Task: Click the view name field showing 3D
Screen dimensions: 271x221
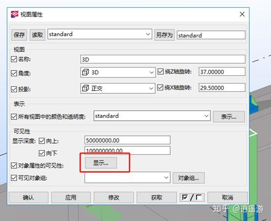Action: (x=162, y=59)
